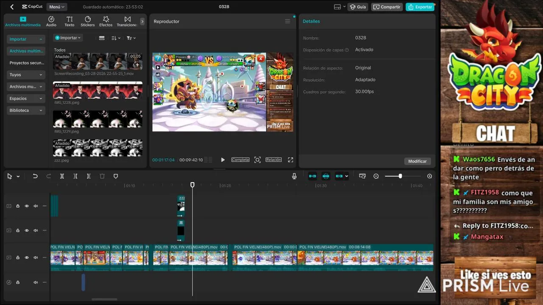Hide the second video track eye

[x=27, y=231]
